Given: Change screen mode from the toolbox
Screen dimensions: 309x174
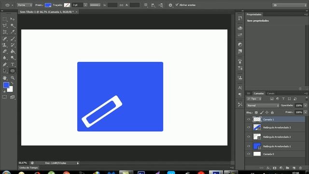Looking at the screenshot, I should click(x=13, y=97).
